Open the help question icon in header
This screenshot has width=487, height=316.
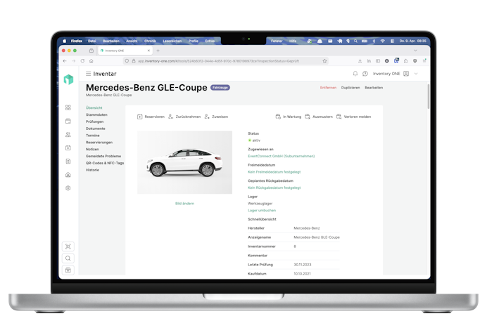tap(365, 74)
